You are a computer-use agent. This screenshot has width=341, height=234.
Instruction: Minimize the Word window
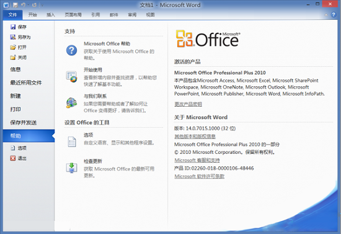[x=308, y=4]
